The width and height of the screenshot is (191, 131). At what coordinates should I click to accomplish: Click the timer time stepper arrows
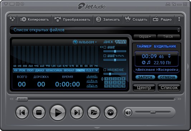tap(169, 56)
